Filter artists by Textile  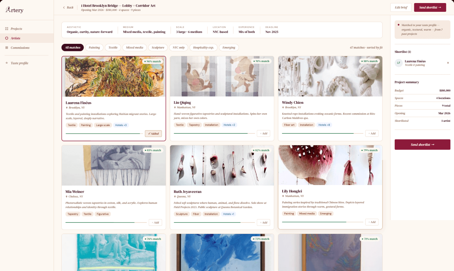click(113, 48)
